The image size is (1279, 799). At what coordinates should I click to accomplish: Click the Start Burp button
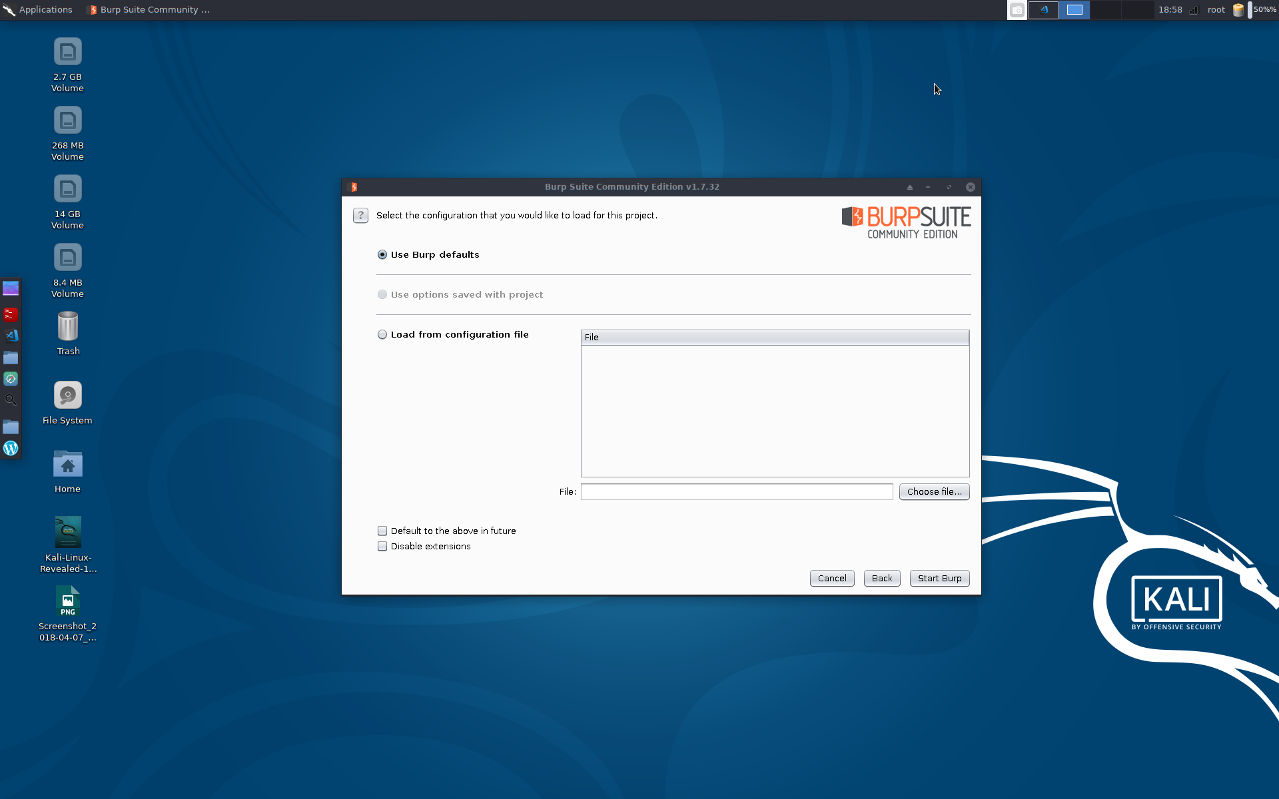coord(939,578)
